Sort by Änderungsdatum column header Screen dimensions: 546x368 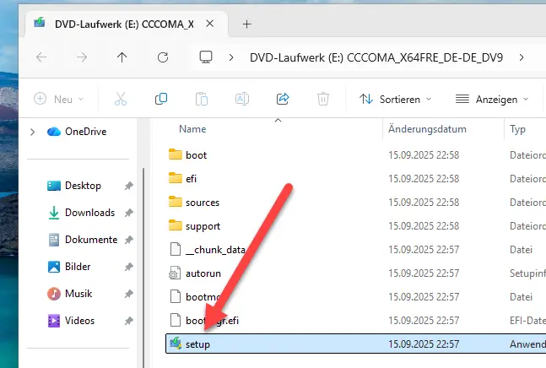[428, 130]
